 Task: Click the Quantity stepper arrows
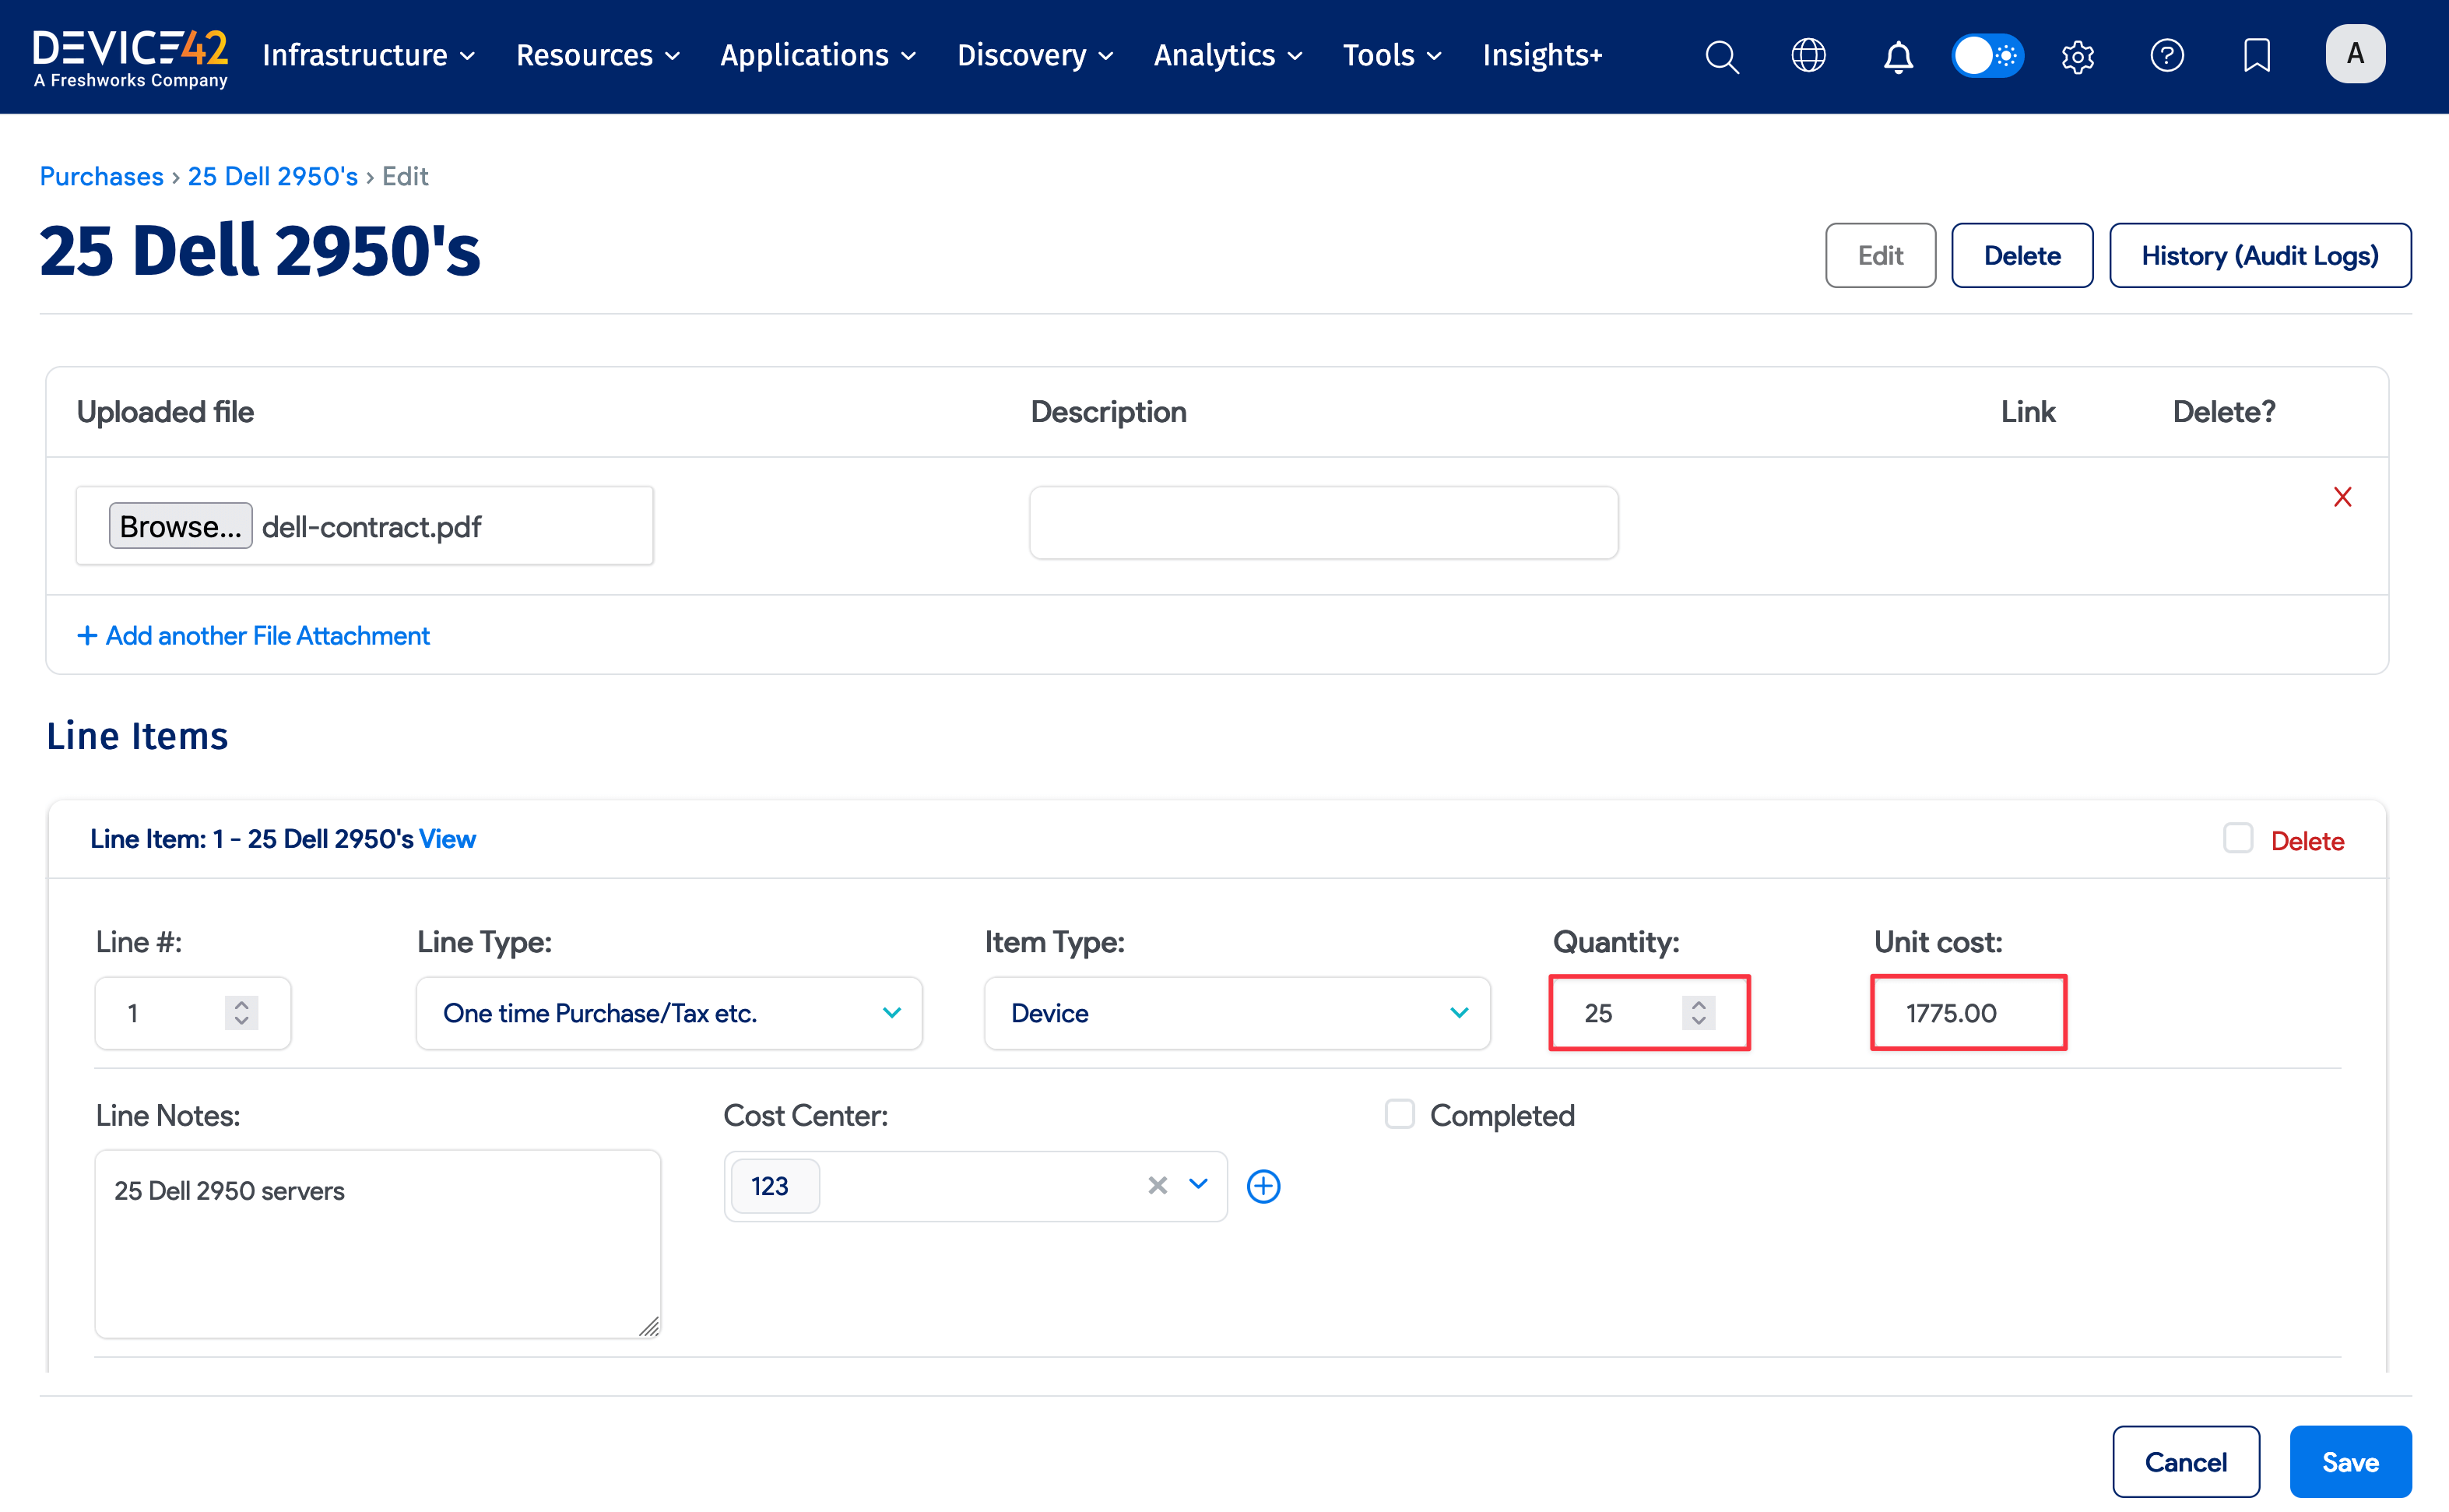pos(1699,1012)
